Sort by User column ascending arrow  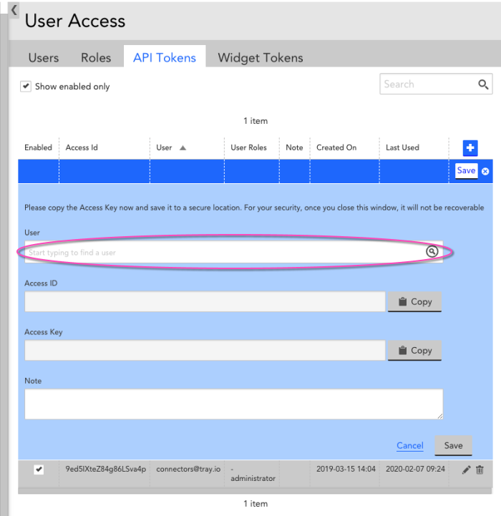(183, 148)
